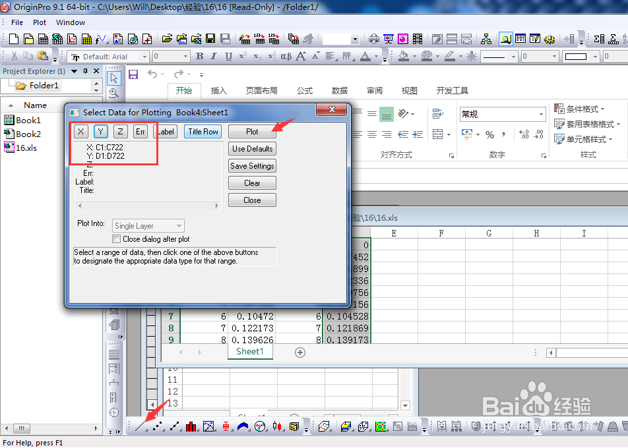Open Project Explorer toolbar icon

click(x=506, y=39)
